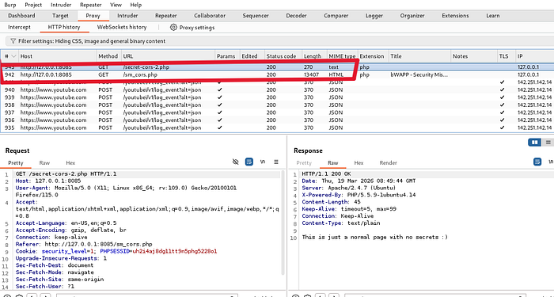Open Proxy settings gear icon

coord(173,27)
